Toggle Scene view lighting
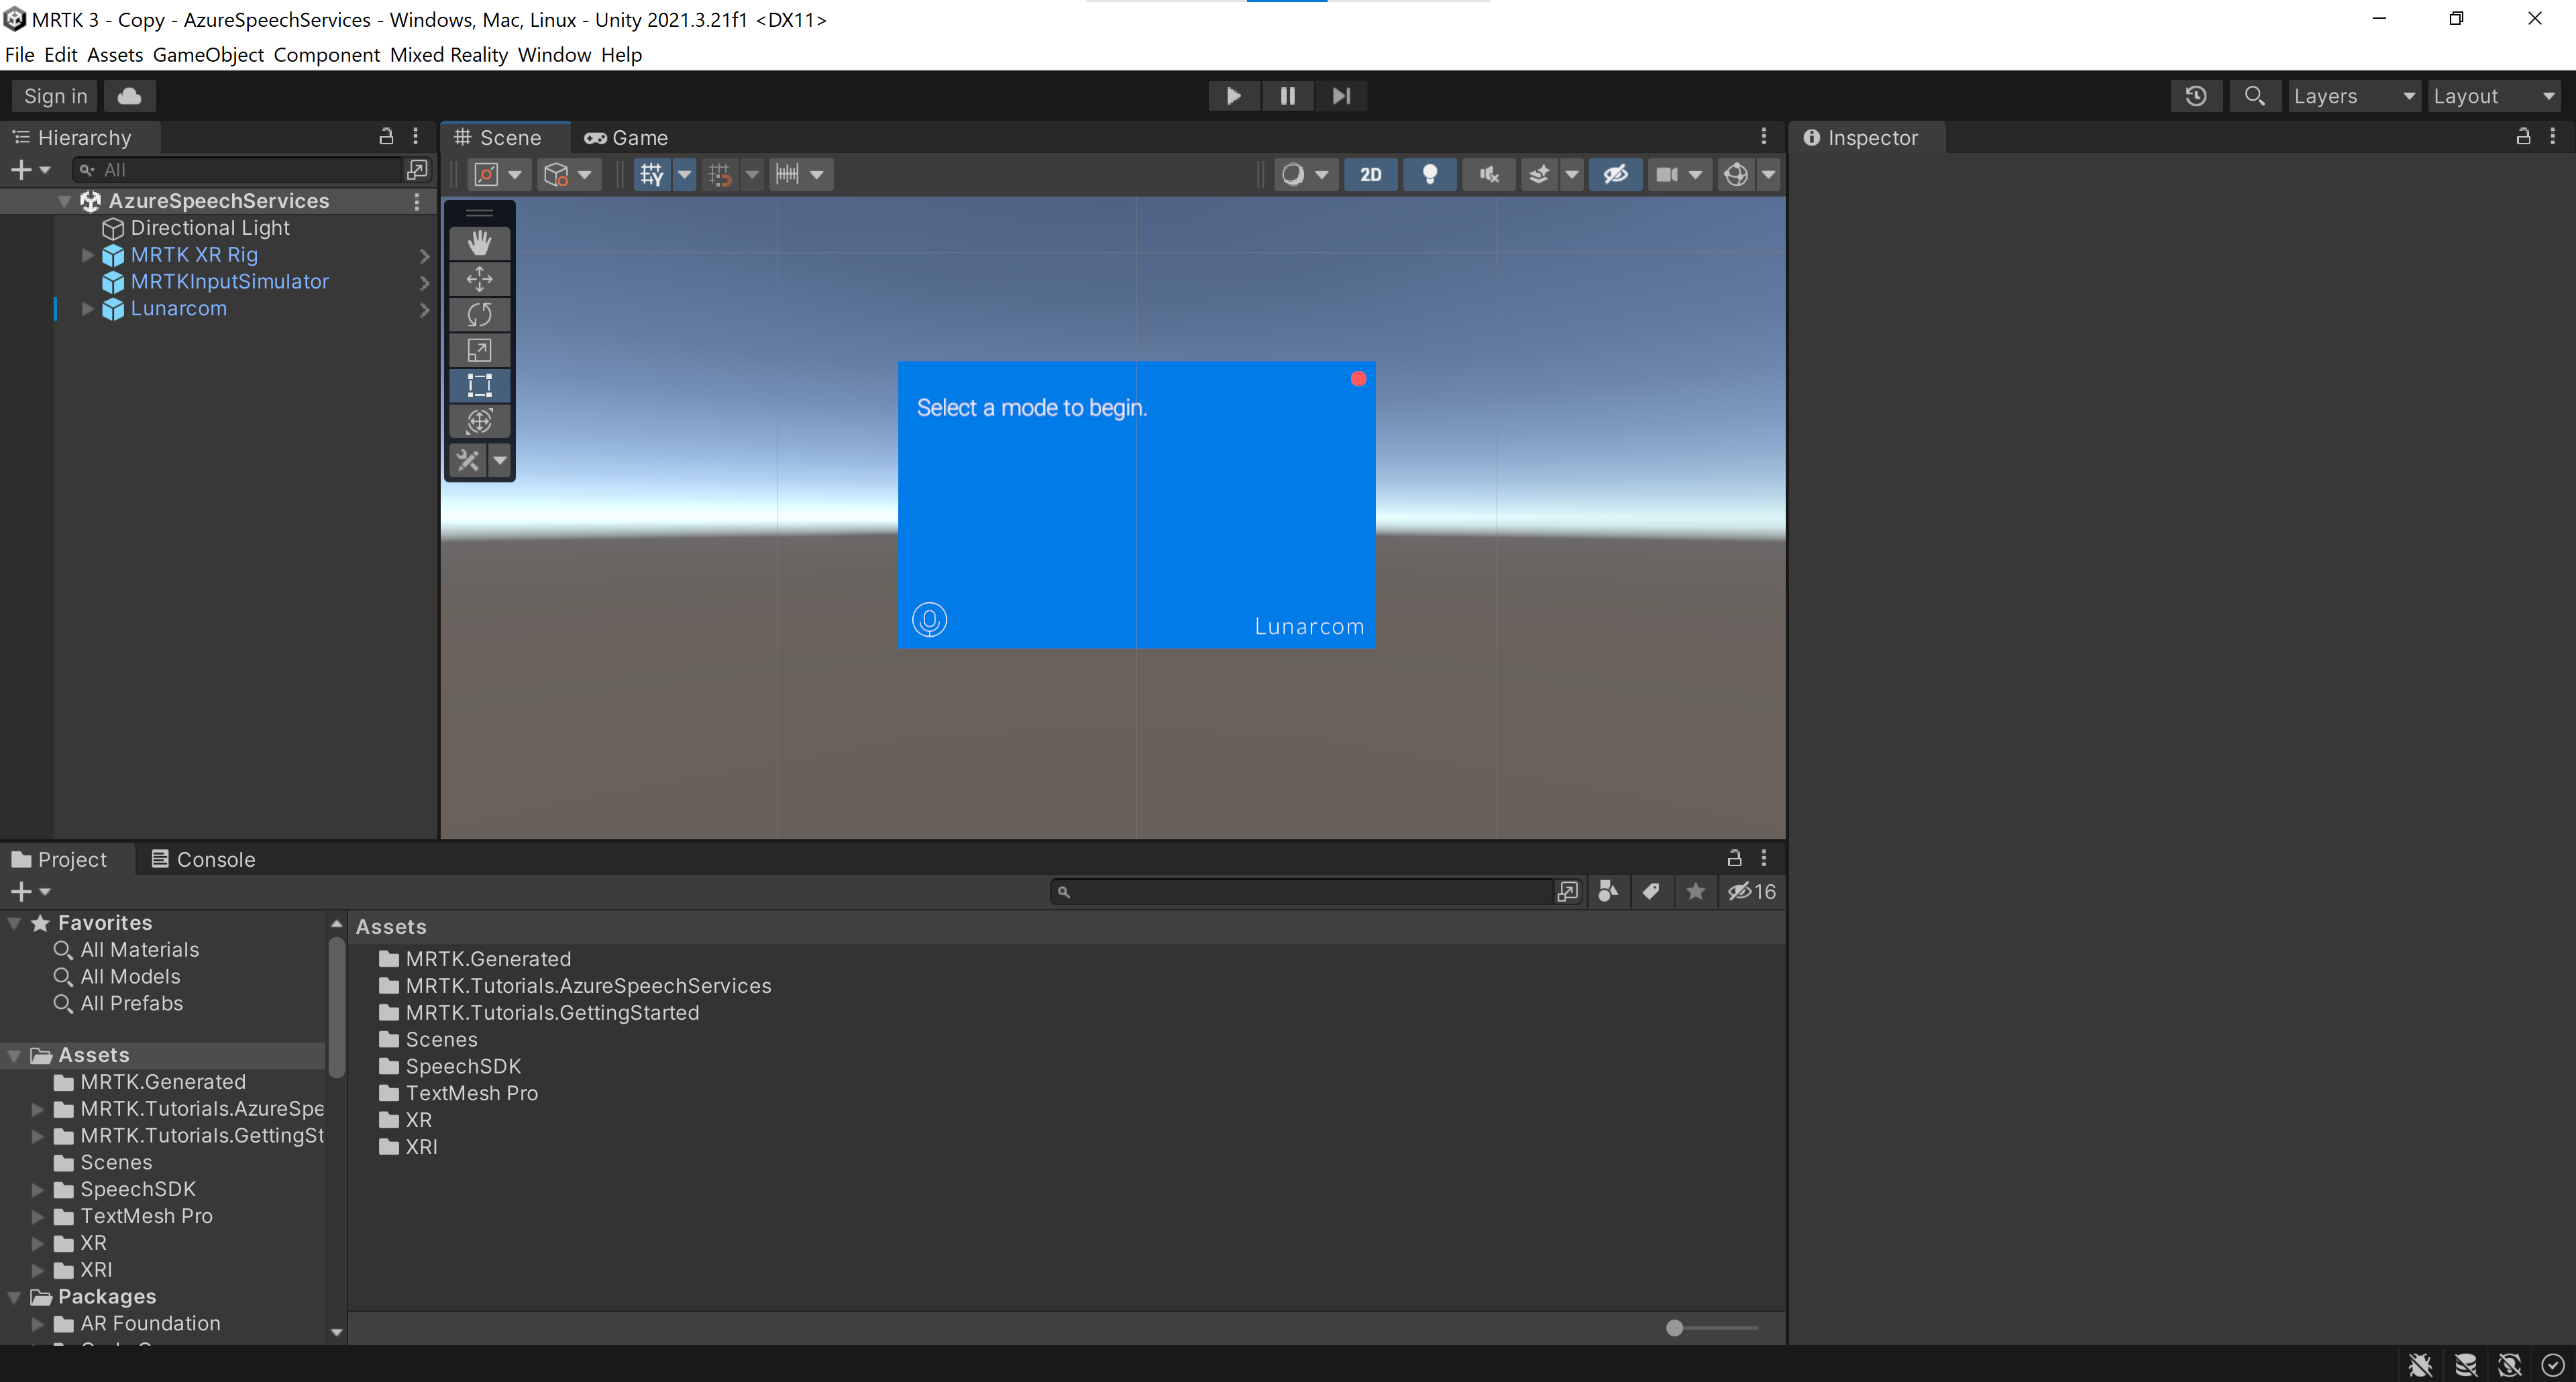The height and width of the screenshot is (1382, 2576). (1430, 174)
